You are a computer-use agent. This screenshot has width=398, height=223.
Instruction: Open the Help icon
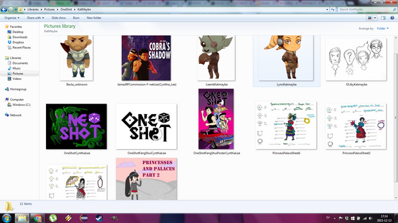click(392, 18)
